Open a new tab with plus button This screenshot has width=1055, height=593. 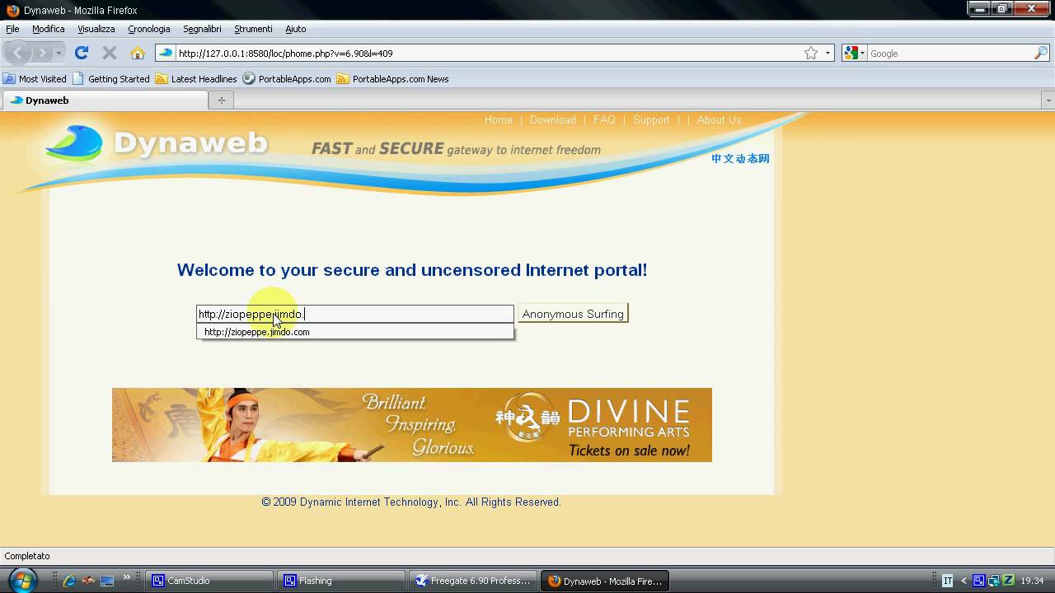tap(221, 100)
